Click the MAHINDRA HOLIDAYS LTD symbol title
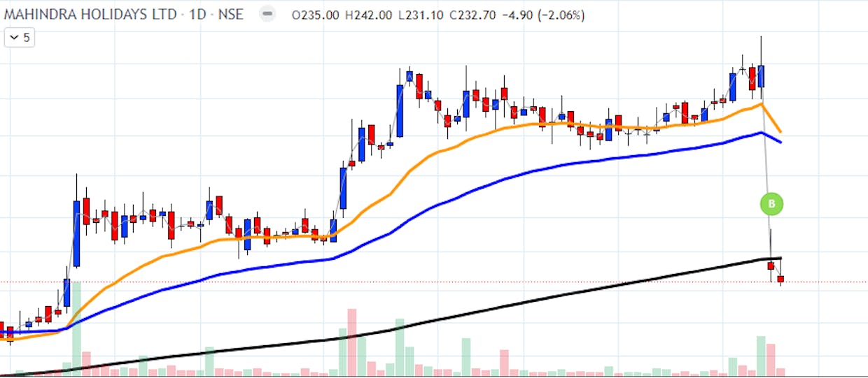 [x=89, y=14]
